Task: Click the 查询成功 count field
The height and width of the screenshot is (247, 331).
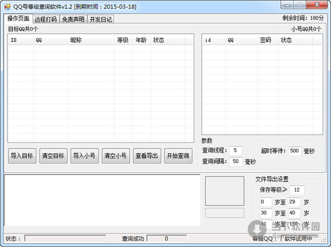Action: tap(167, 238)
